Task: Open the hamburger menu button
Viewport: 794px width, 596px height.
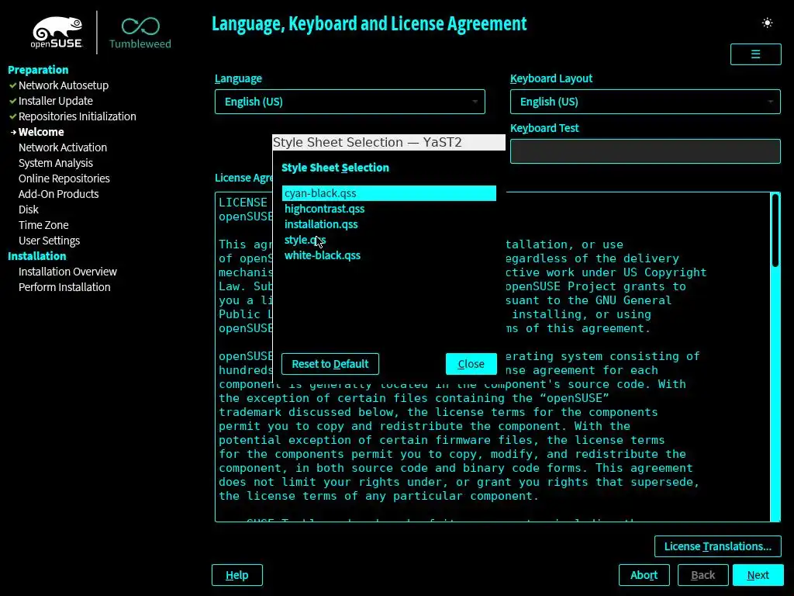Action: click(755, 54)
